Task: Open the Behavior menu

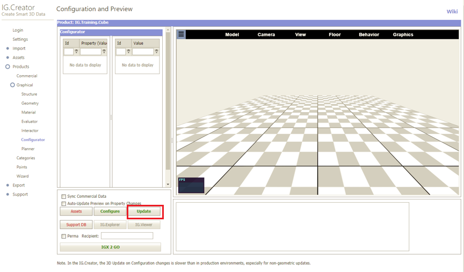Action: click(x=369, y=34)
